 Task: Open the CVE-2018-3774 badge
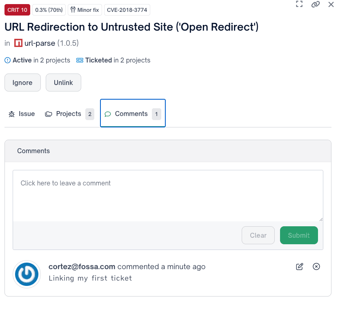[127, 10]
